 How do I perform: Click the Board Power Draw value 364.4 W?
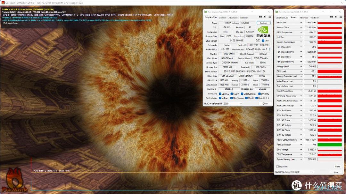[310, 91]
